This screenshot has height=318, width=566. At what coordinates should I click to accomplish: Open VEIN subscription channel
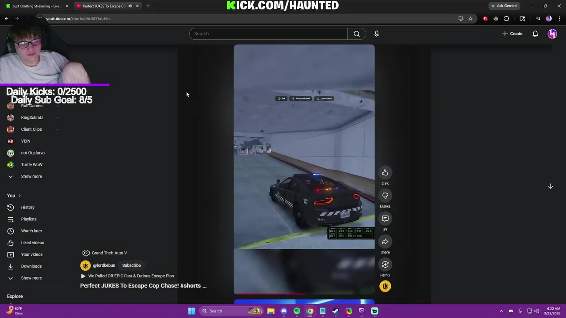tap(25, 141)
